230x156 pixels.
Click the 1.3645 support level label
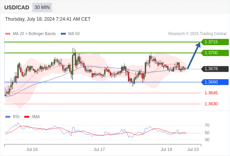point(211,93)
